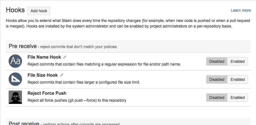Click the Reject Force Push title
This screenshot has width=256, height=125.
pyautogui.click(x=47, y=93)
